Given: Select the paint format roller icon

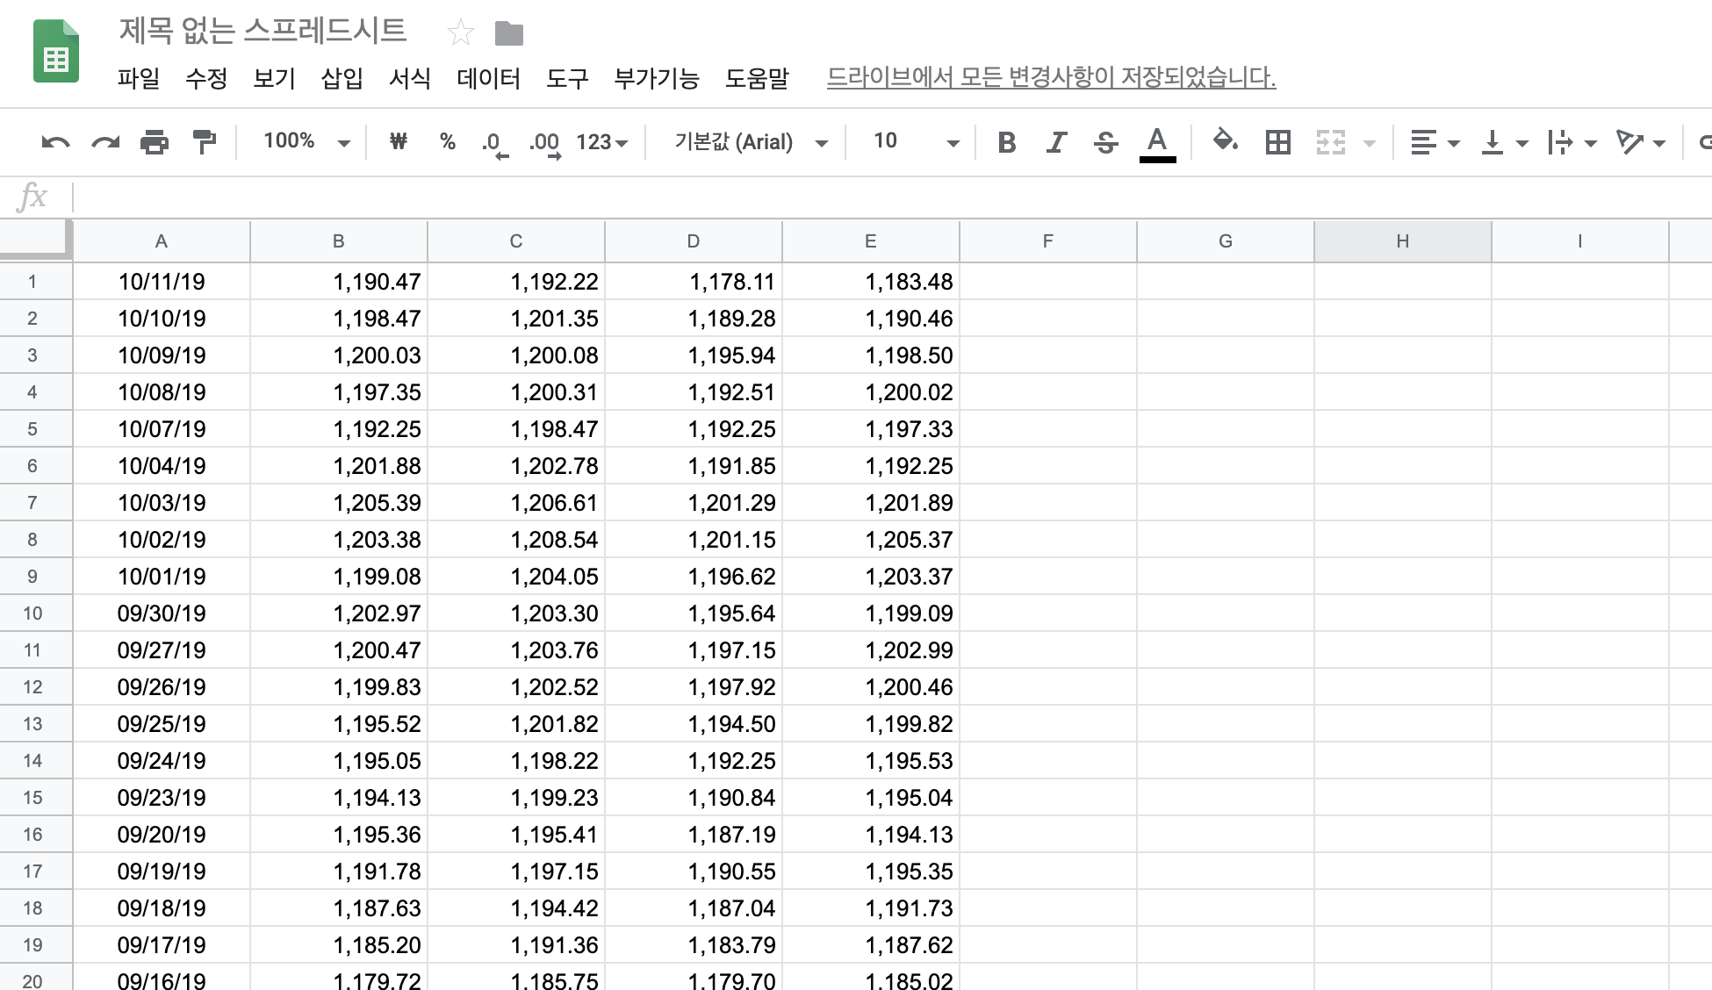Looking at the screenshot, I should pyautogui.click(x=204, y=142).
